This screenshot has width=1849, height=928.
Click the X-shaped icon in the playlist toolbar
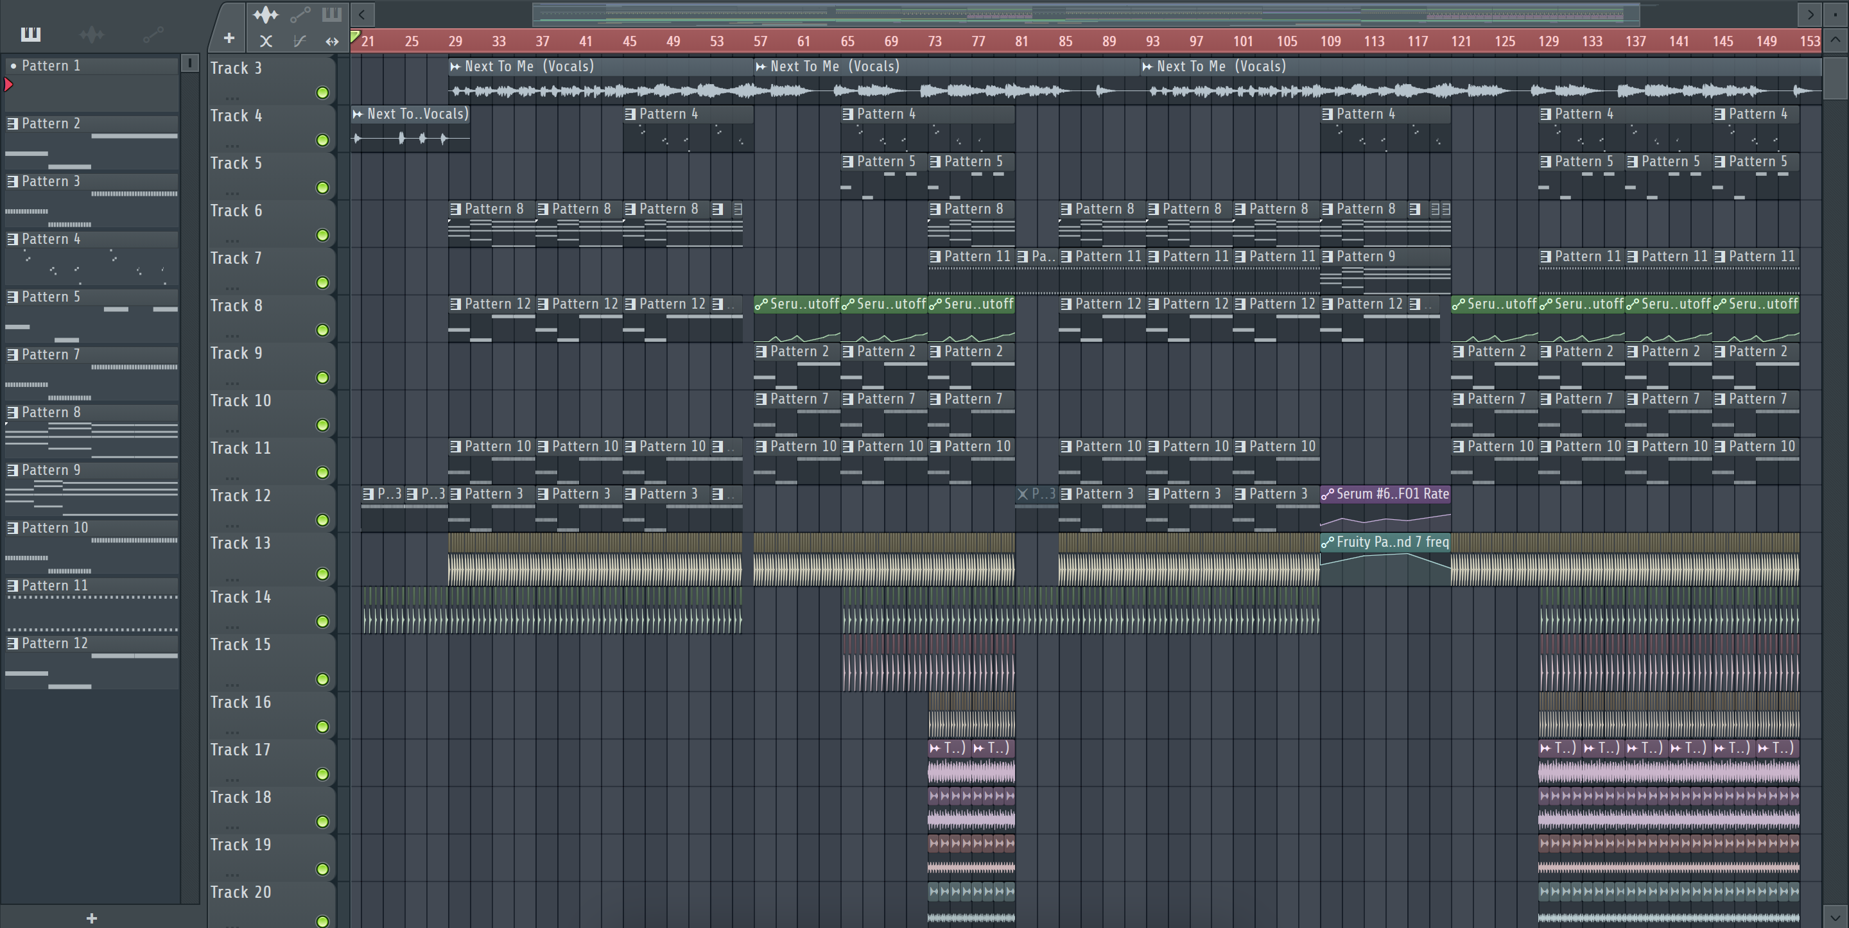266,42
